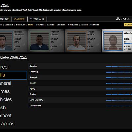
Task: Switch to the CAREER tab
Action: click(x=19, y=19)
